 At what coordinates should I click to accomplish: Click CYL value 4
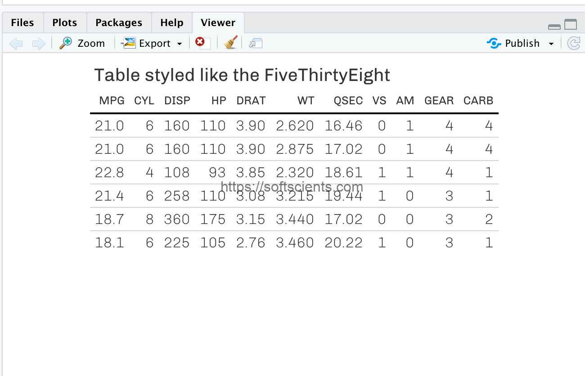click(x=149, y=173)
